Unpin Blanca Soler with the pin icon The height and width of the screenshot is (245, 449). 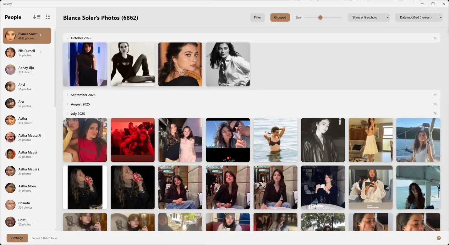[x=41, y=35]
